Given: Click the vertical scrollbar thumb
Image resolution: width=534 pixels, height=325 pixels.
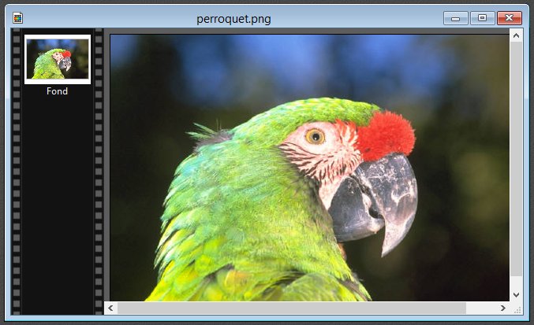Looking at the screenshot, I should (516, 159).
